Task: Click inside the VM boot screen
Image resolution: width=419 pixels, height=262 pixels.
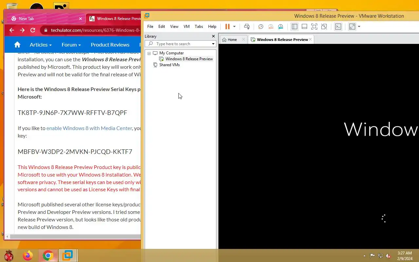Action: pyautogui.click(x=319, y=146)
